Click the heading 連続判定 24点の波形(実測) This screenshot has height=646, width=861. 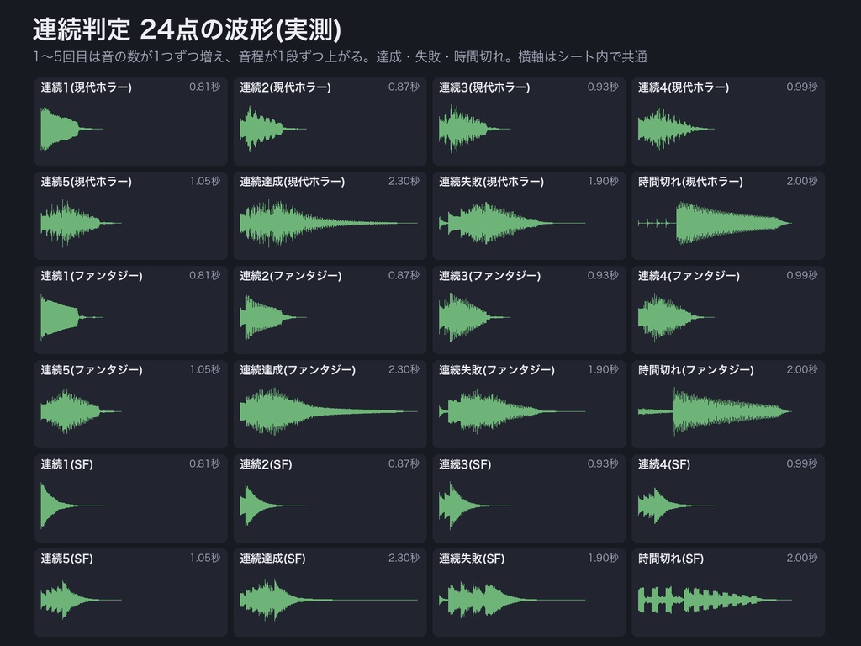click(x=187, y=29)
